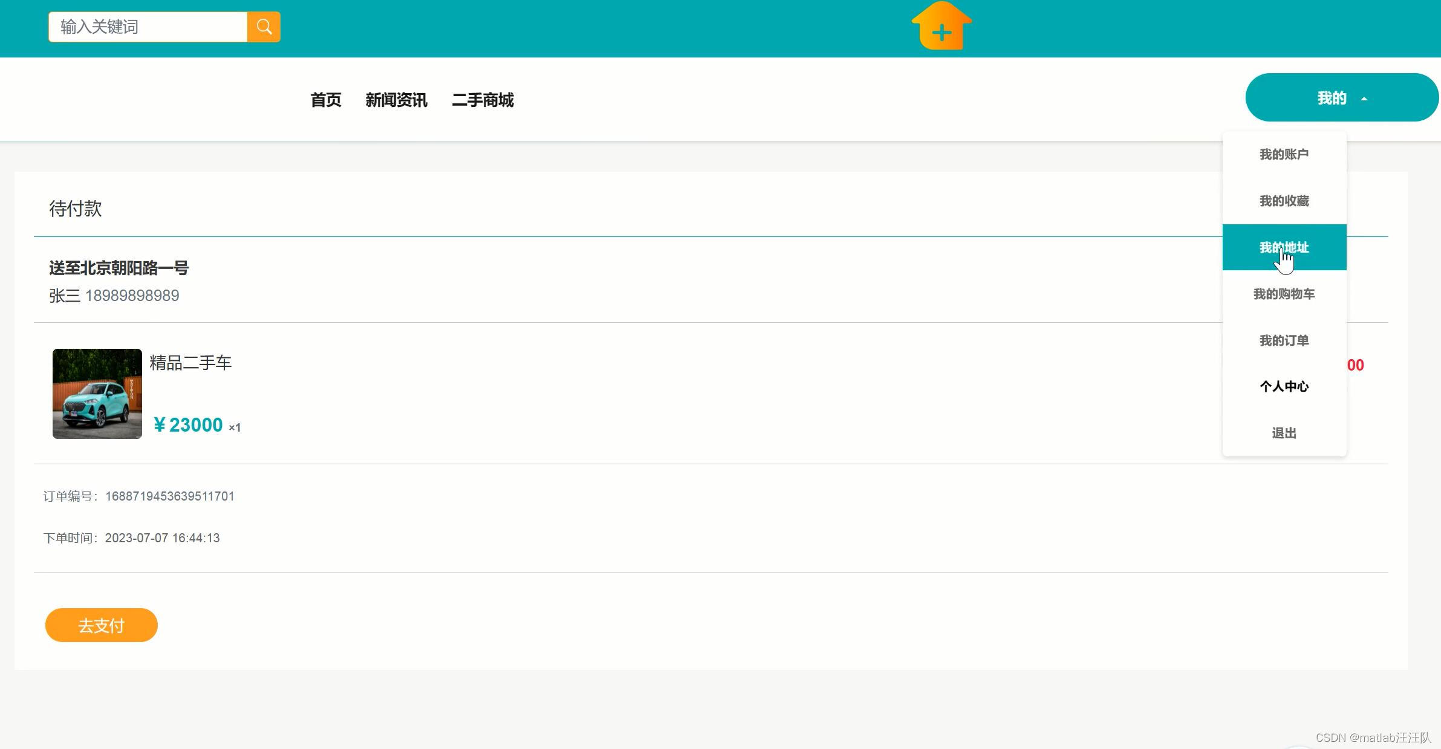Click the orange search magnifier icon
This screenshot has height=749, width=1441.
[x=264, y=27]
